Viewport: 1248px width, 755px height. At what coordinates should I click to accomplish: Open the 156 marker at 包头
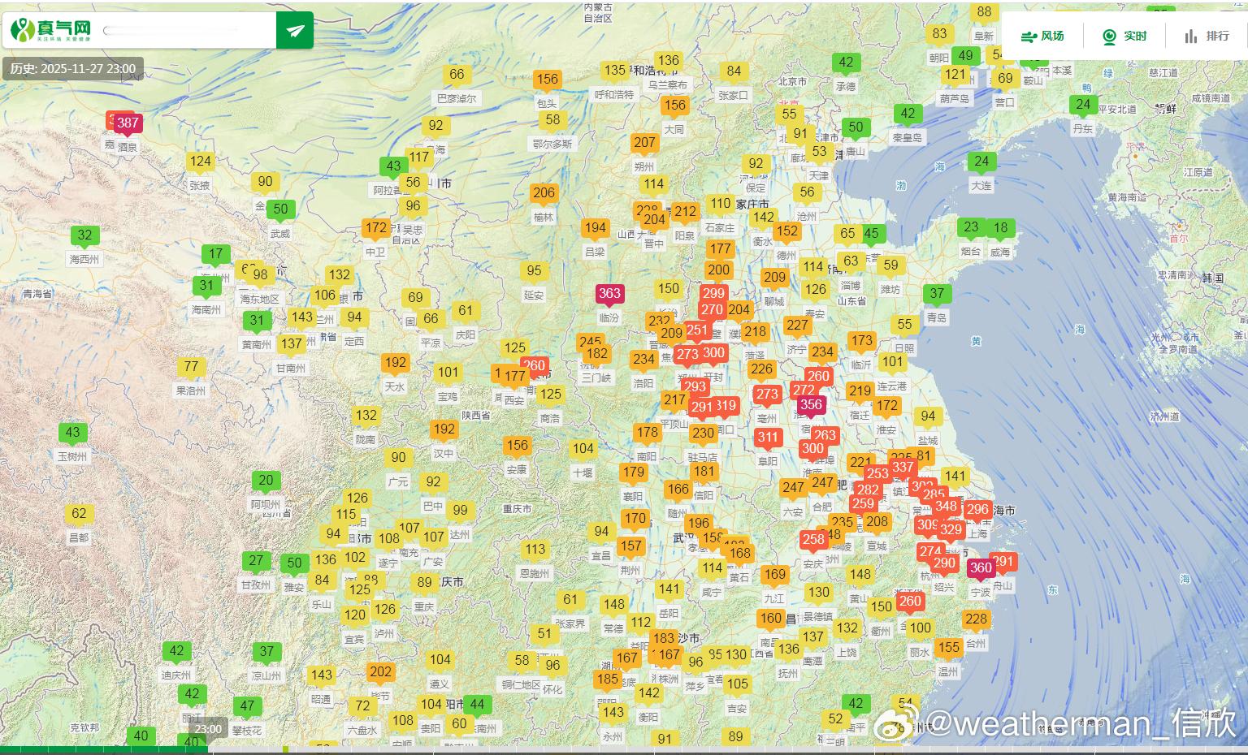pyautogui.click(x=547, y=79)
